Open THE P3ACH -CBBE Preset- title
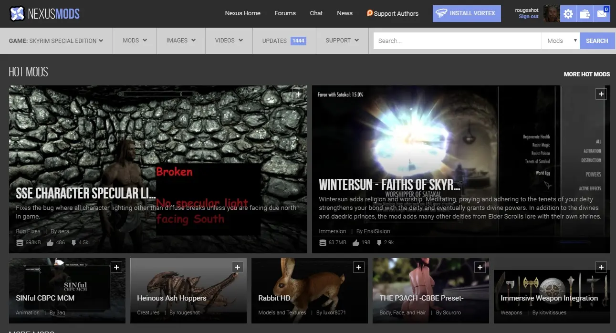 click(x=422, y=298)
